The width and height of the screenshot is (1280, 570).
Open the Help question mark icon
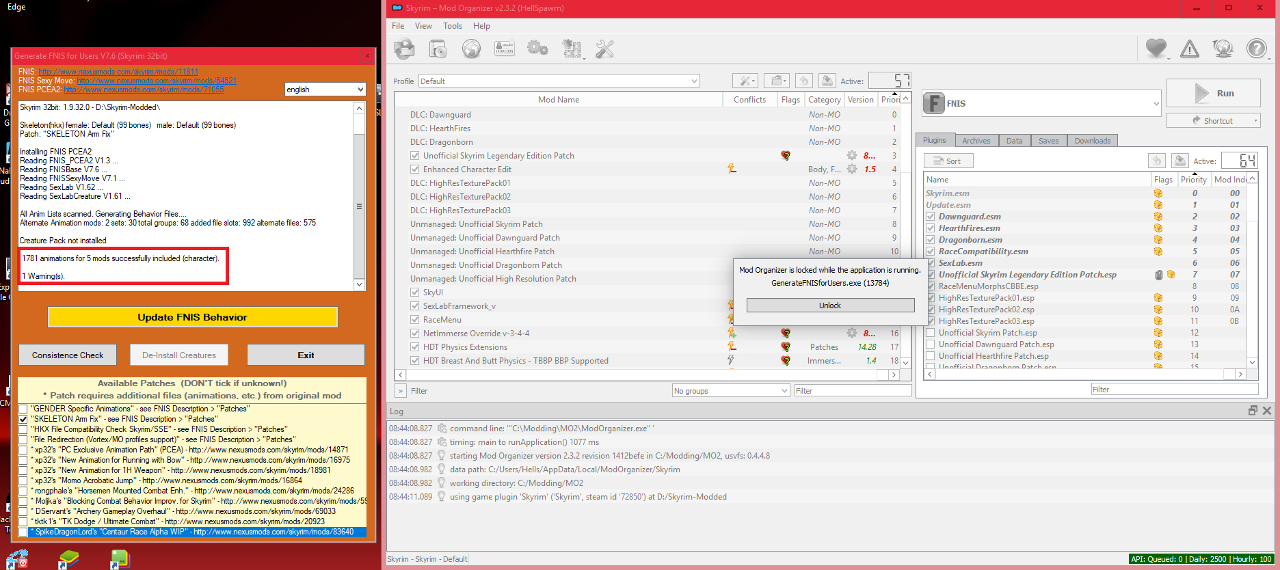tap(1256, 49)
